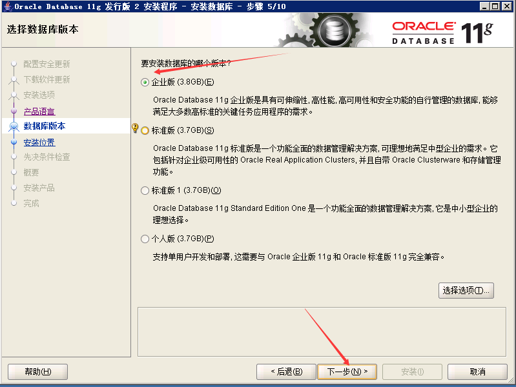Click the Oracle Database 11g logo
The width and height of the screenshot is (516, 387).
(x=442, y=32)
